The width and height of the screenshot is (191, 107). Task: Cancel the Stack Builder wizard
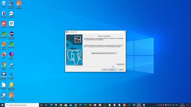tap(121, 70)
